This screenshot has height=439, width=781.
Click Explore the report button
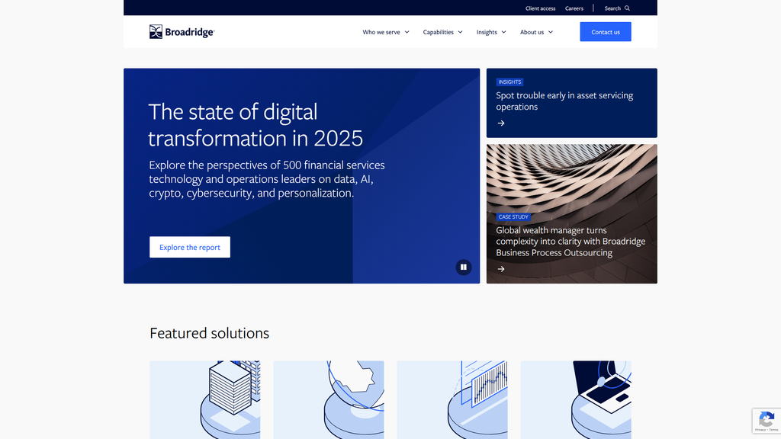click(x=190, y=248)
